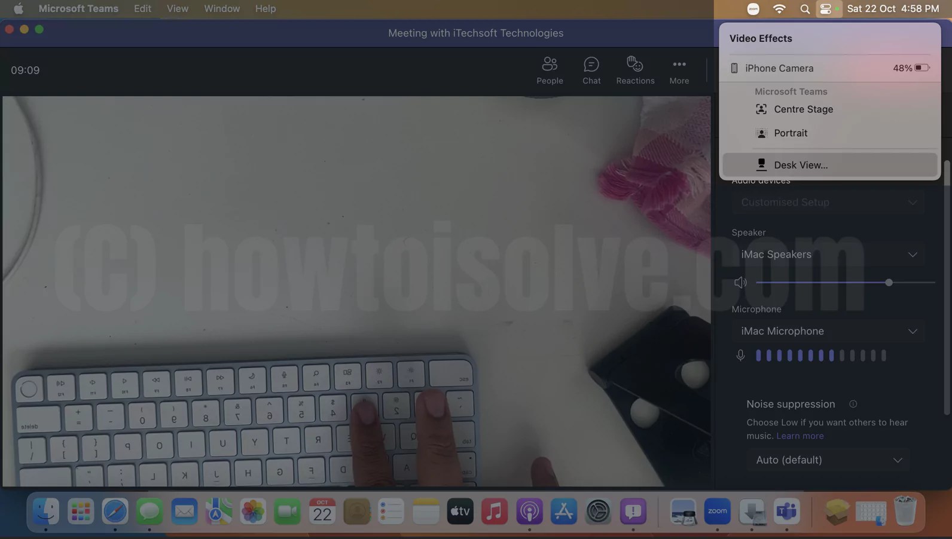Open the Help menu
Viewport: 952px width, 539px height.
[x=266, y=8]
